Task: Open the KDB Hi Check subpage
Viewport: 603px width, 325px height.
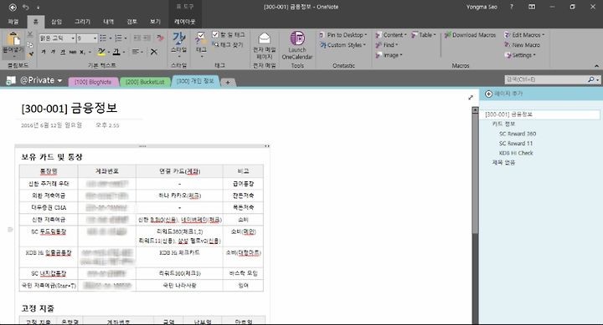Action: (x=516, y=153)
